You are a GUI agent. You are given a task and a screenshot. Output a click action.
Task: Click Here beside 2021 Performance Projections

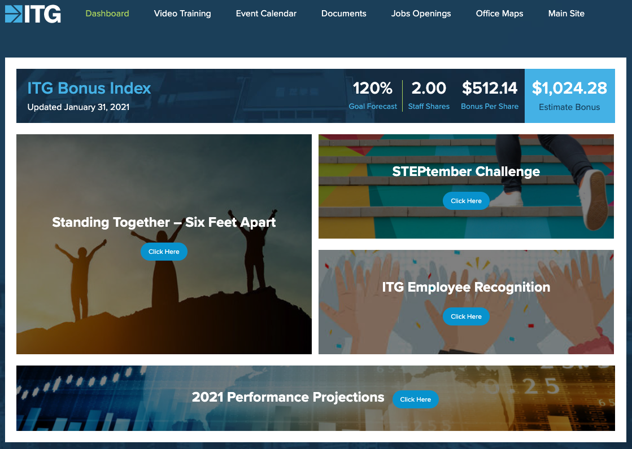tap(415, 399)
